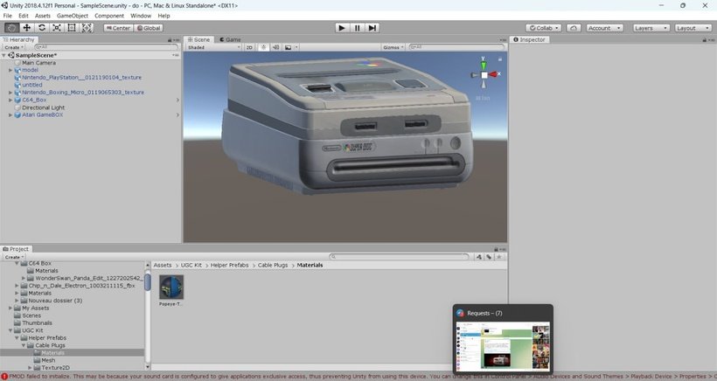Switch to the Game tab
The width and height of the screenshot is (717, 381).
tap(231, 39)
